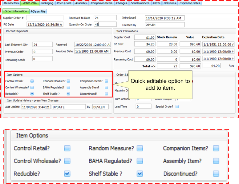Check BAHA Regulated? in the enlarged Item Options
This screenshot has width=239, height=184.
[140, 161]
